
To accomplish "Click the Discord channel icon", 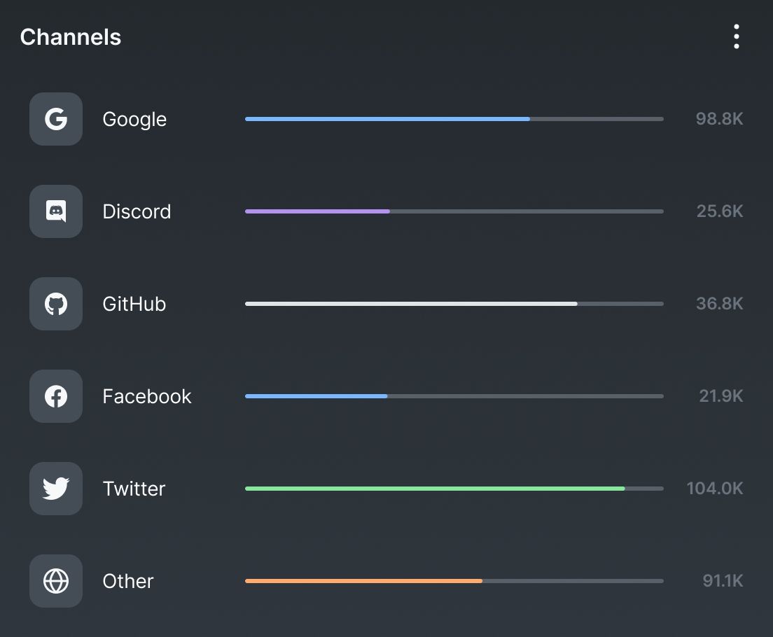I will click(56, 211).
